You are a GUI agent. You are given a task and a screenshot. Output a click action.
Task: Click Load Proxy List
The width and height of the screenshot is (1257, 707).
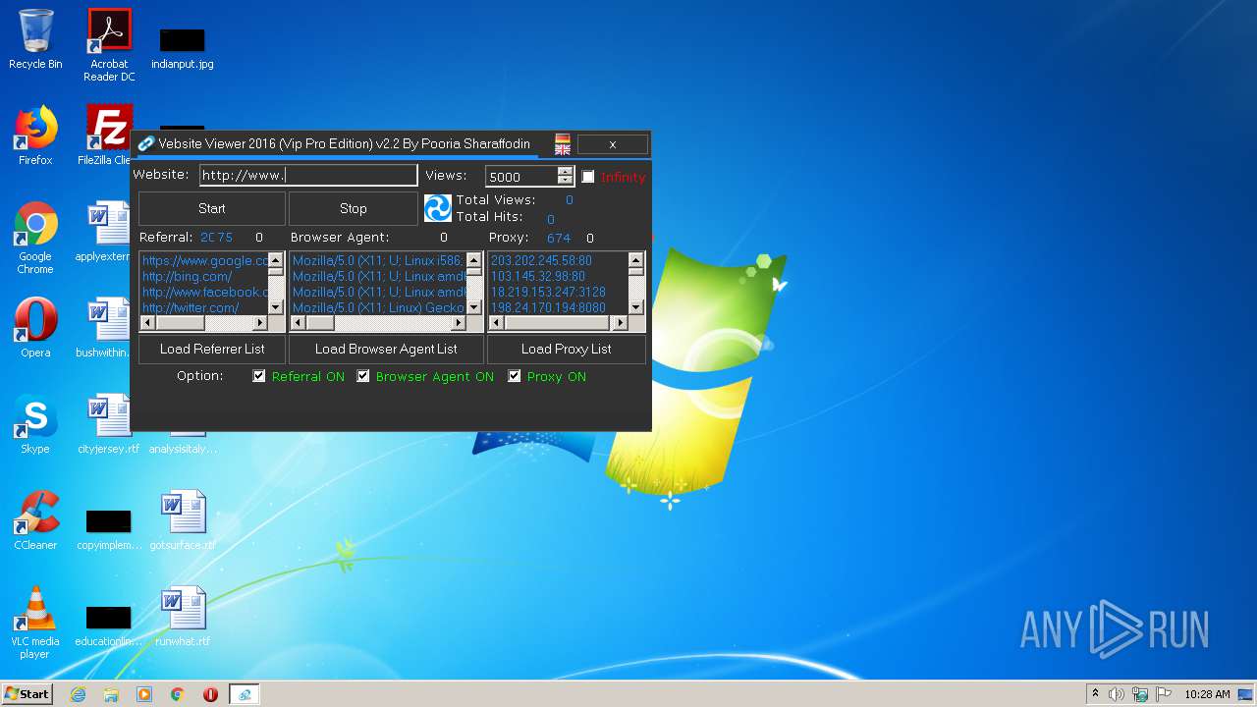click(567, 349)
